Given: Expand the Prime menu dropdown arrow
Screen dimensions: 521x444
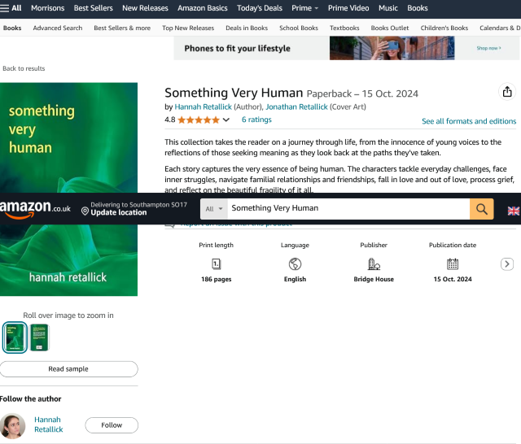Looking at the screenshot, I should click(x=317, y=9).
